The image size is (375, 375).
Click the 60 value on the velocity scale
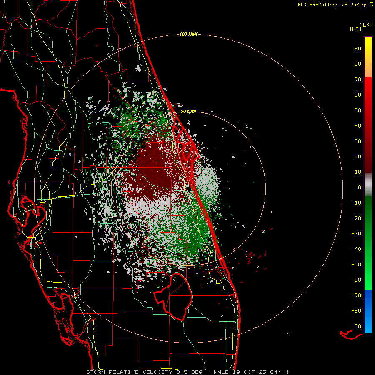(358, 95)
